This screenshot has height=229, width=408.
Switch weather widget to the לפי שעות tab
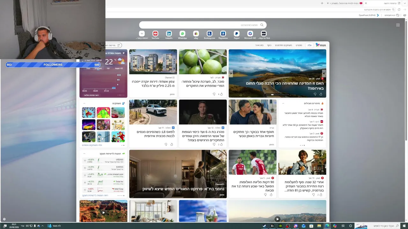pyautogui.click(x=119, y=68)
